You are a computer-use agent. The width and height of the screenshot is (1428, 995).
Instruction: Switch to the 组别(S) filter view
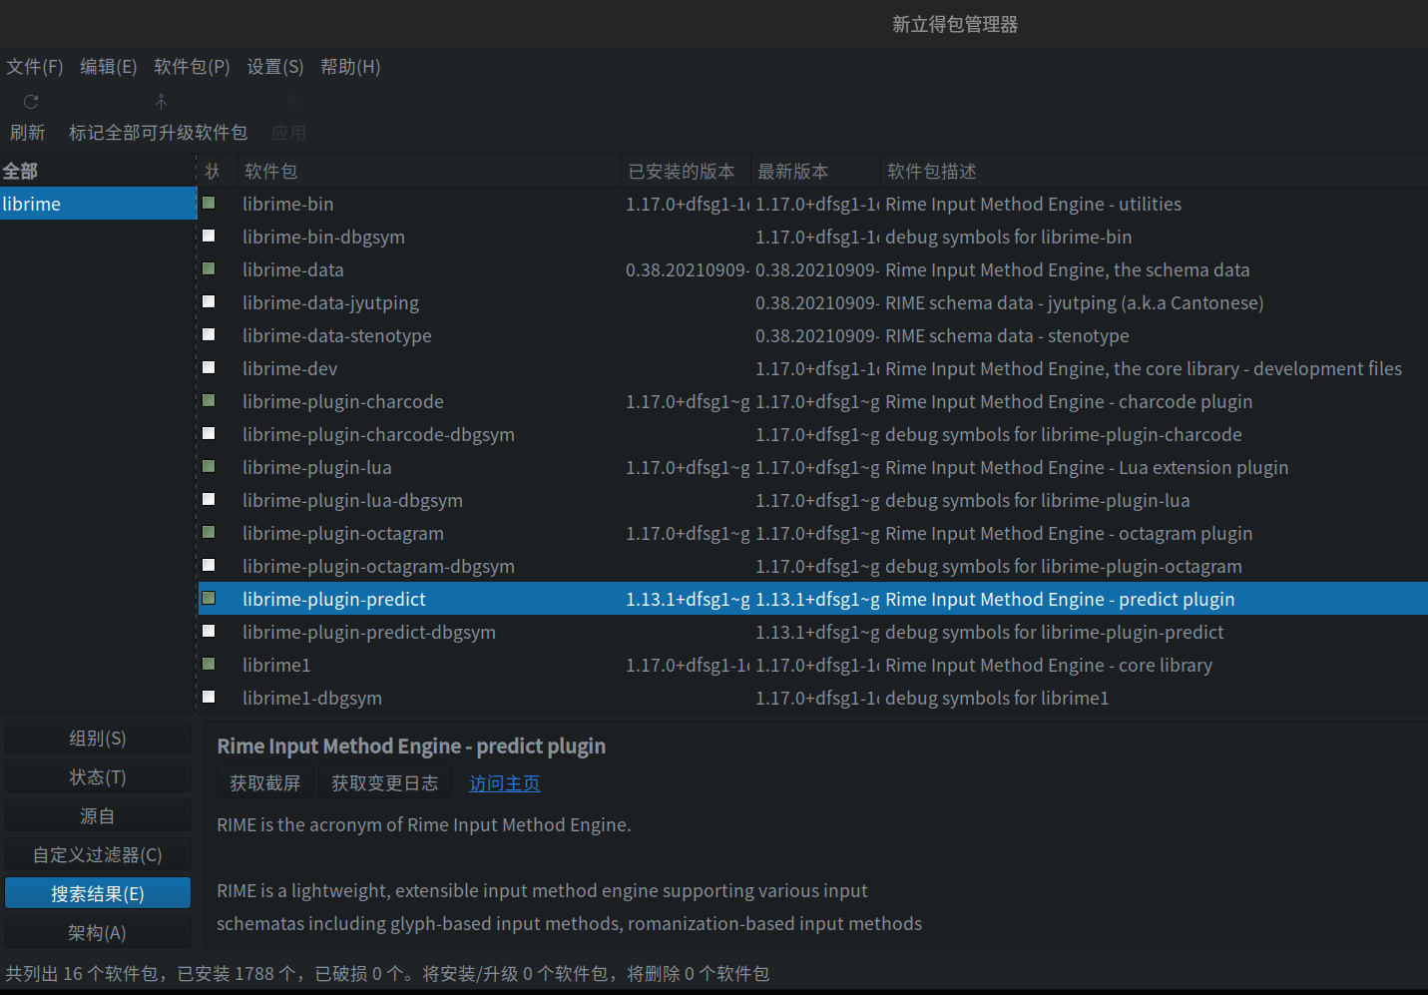(98, 739)
